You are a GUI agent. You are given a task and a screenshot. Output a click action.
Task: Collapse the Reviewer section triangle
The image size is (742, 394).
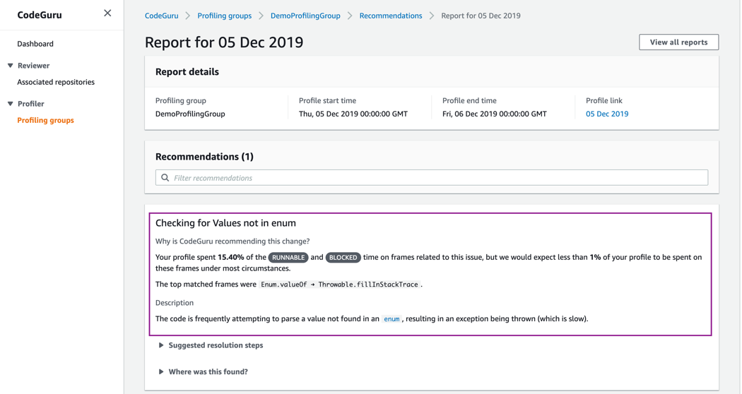click(x=11, y=65)
